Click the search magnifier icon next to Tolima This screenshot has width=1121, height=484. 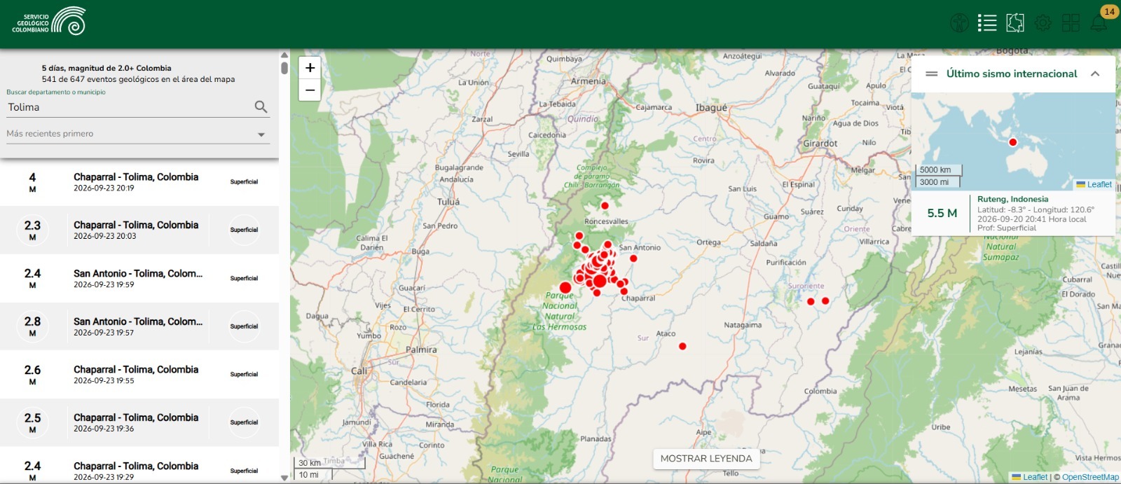coord(261,106)
